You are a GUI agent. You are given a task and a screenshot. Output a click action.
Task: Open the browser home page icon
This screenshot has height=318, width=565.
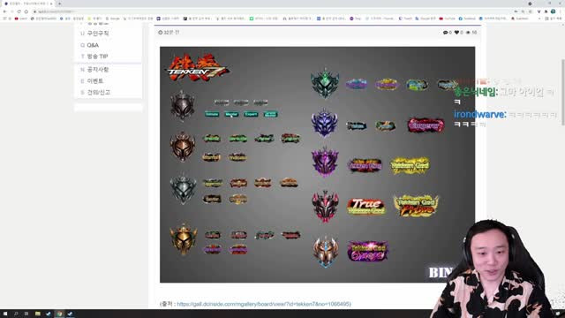26,11
